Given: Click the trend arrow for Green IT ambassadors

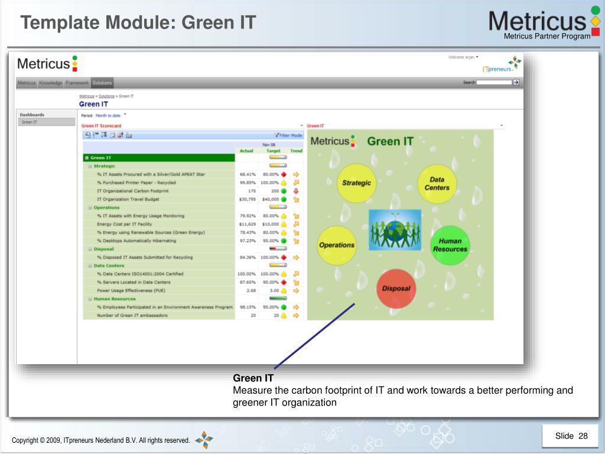Looking at the screenshot, I should click(x=296, y=316).
